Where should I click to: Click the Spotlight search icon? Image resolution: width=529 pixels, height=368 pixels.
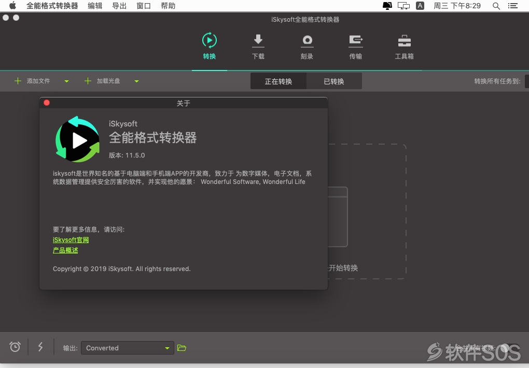click(x=496, y=6)
